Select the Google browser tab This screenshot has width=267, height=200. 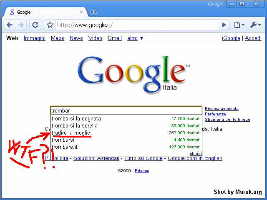45,12
